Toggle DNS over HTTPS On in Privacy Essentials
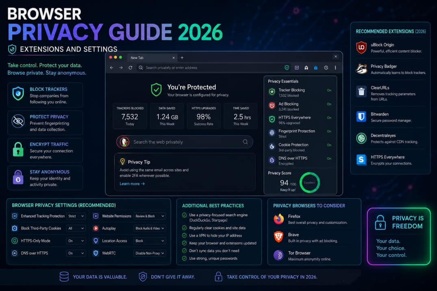Screen dimensions: 437x291 click(329, 159)
